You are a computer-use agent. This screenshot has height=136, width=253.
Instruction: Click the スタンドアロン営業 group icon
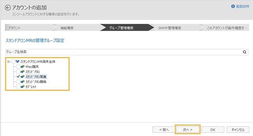click(x=22, y=77)
